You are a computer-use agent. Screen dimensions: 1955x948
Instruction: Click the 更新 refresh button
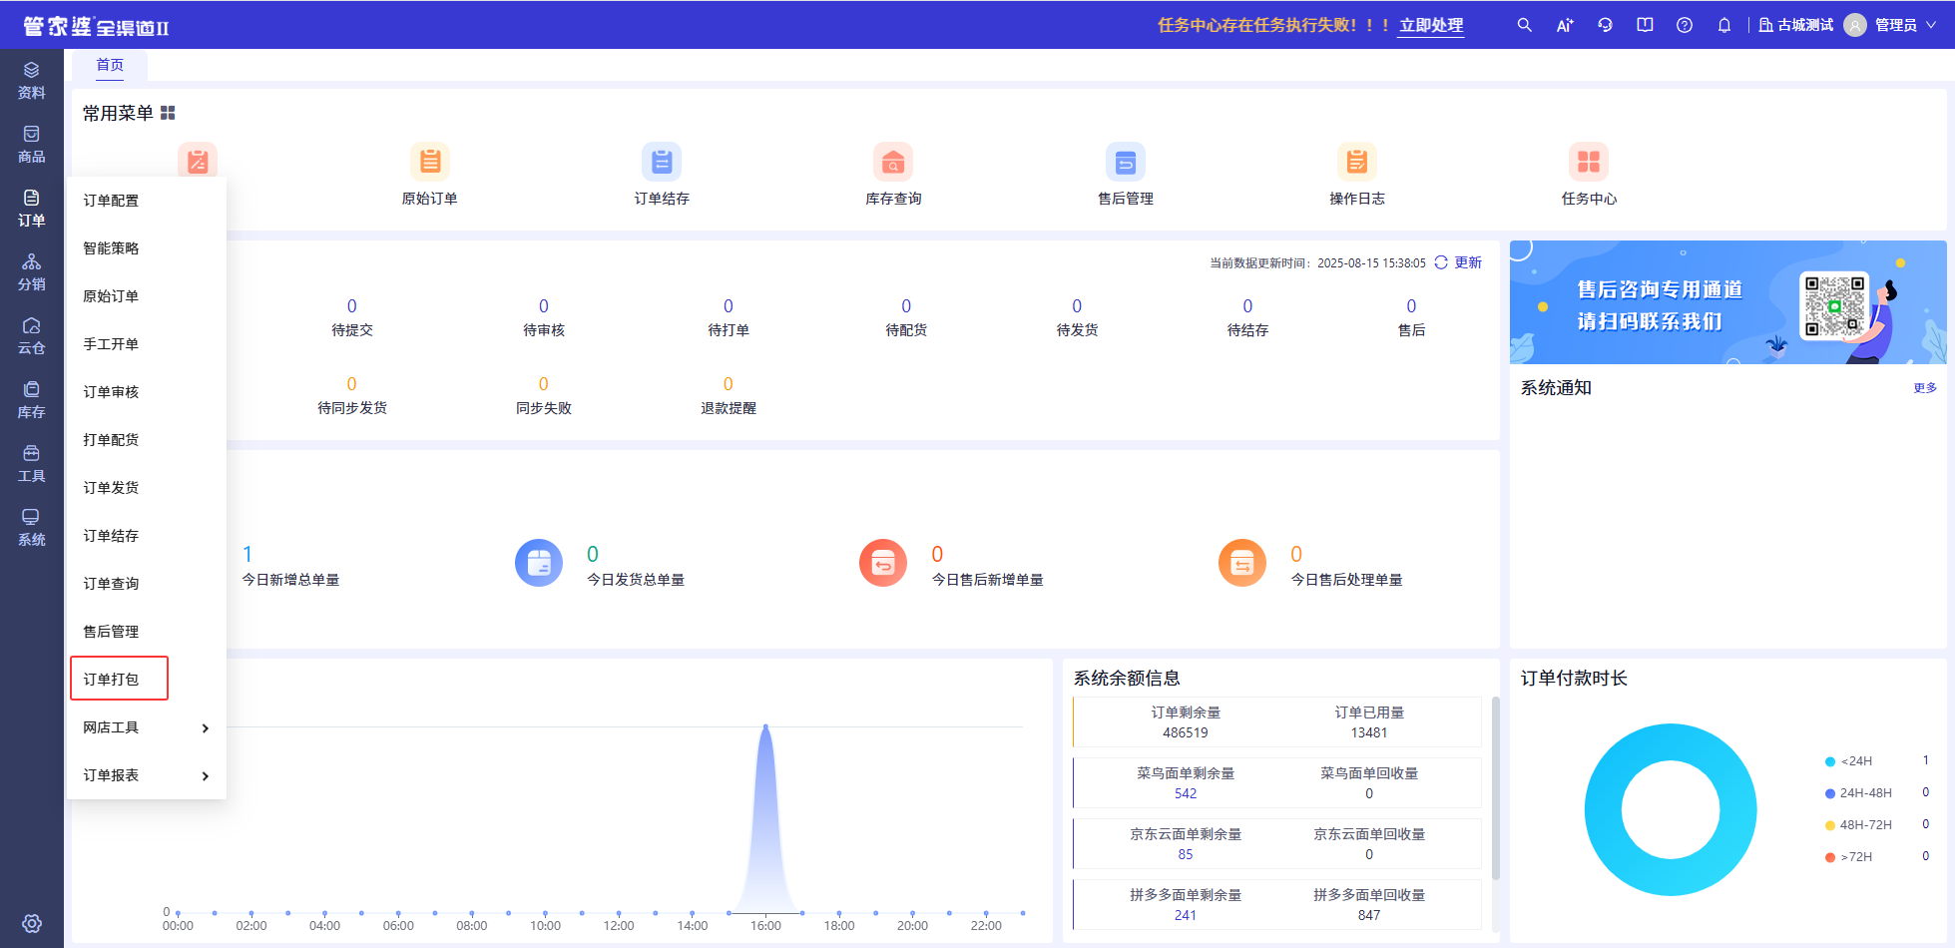[x=1458, y=262]
